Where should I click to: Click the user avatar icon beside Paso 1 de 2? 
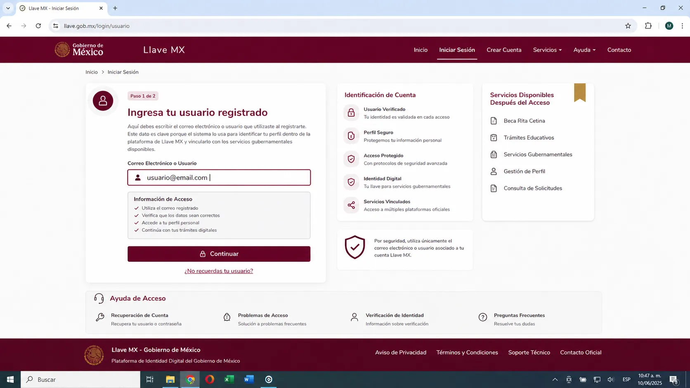click(103, 101)
